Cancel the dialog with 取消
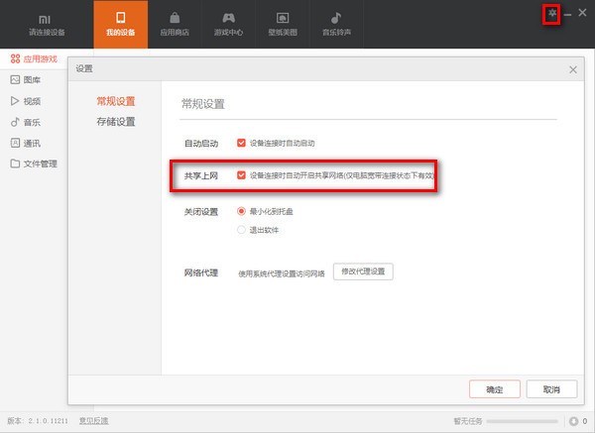The width and height of the screenshot is (595, 433). (551, 388)
